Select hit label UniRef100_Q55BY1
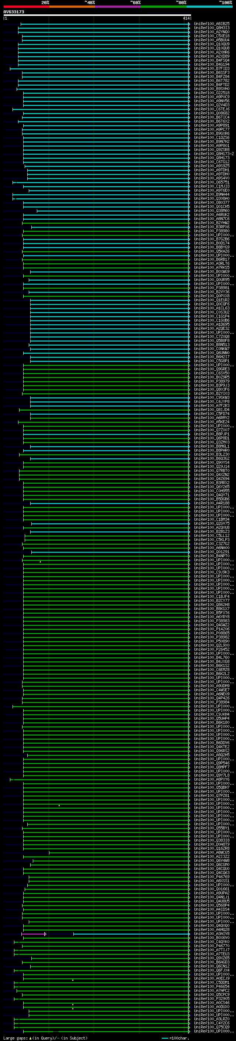Screen dimensions: 236x1041 pyautogui.click(x=212, y=828)
